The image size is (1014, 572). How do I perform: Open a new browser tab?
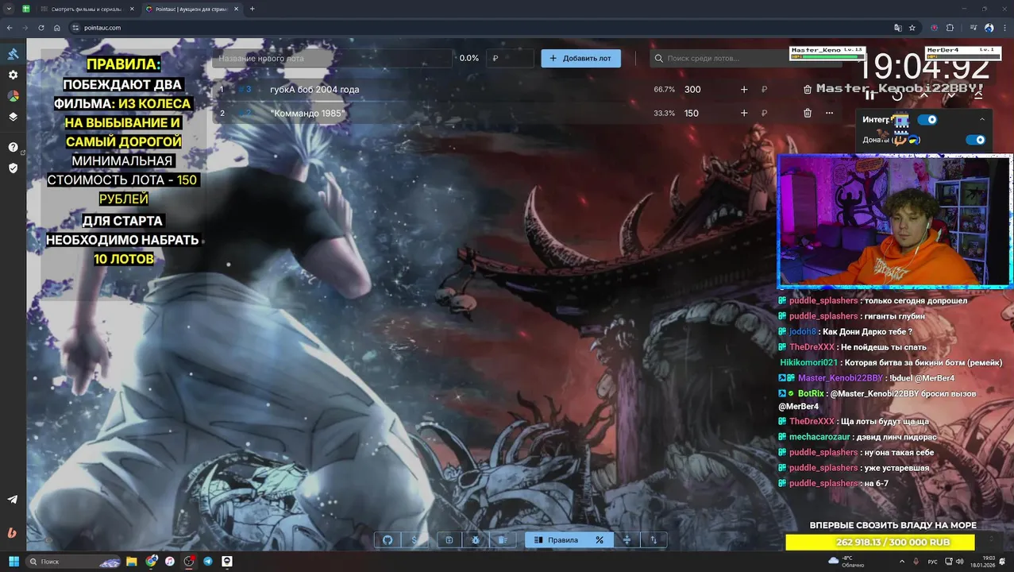[x=253, y=9]
